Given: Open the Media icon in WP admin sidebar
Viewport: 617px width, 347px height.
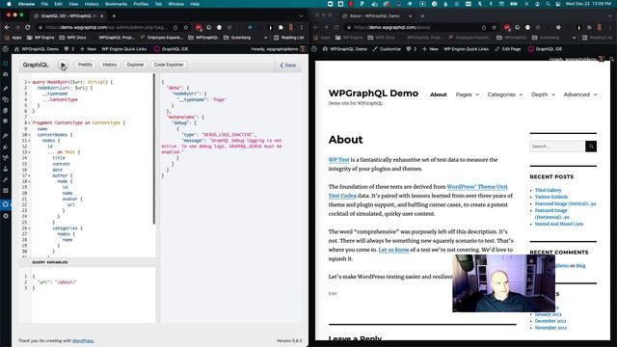Looking at the screenshot, I should pos(6,99).
